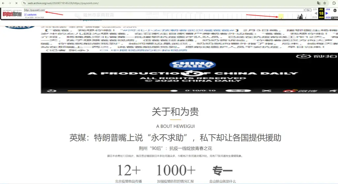Click the 1000+ statistic number
The image size is (338, 184).
(176, 170)
